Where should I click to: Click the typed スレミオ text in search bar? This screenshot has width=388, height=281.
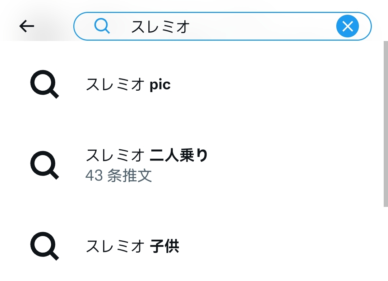coord(160,27)
